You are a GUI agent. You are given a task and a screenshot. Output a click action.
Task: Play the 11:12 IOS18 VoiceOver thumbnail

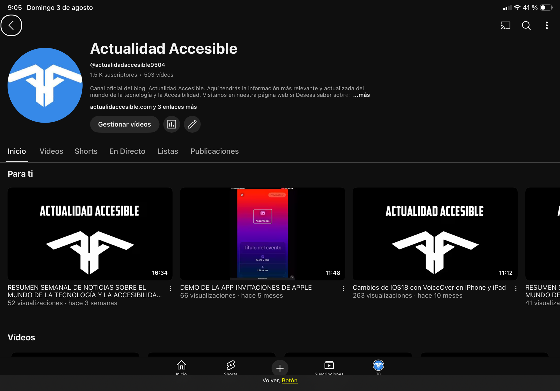[435, 234]
